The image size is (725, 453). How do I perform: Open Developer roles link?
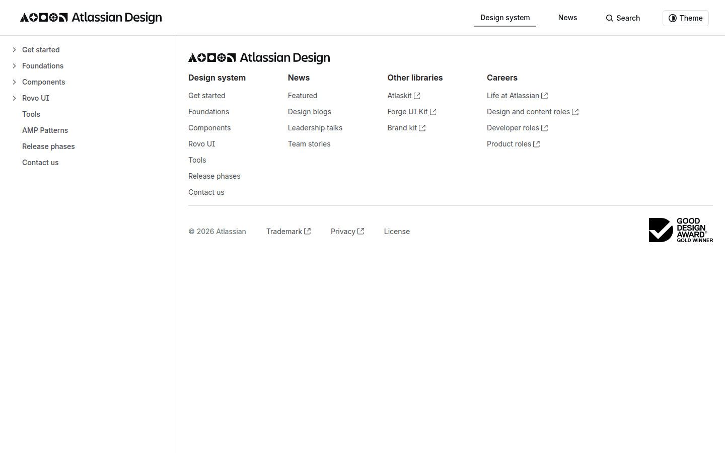(518, 128)
